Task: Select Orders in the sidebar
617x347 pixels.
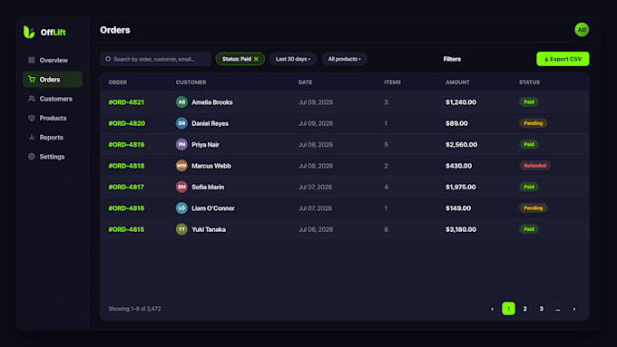Action: [53, 80]
